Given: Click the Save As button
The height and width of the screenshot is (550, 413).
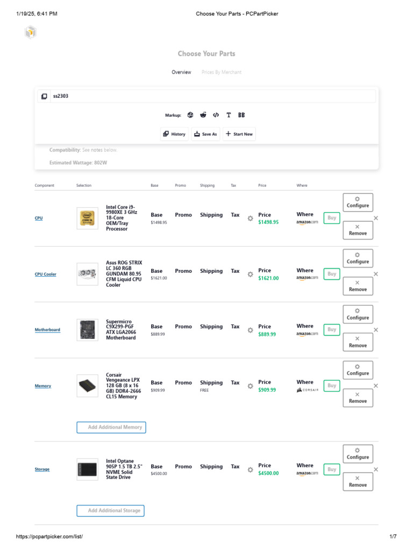Looking at the screenshot, I should tap(205, 134).
